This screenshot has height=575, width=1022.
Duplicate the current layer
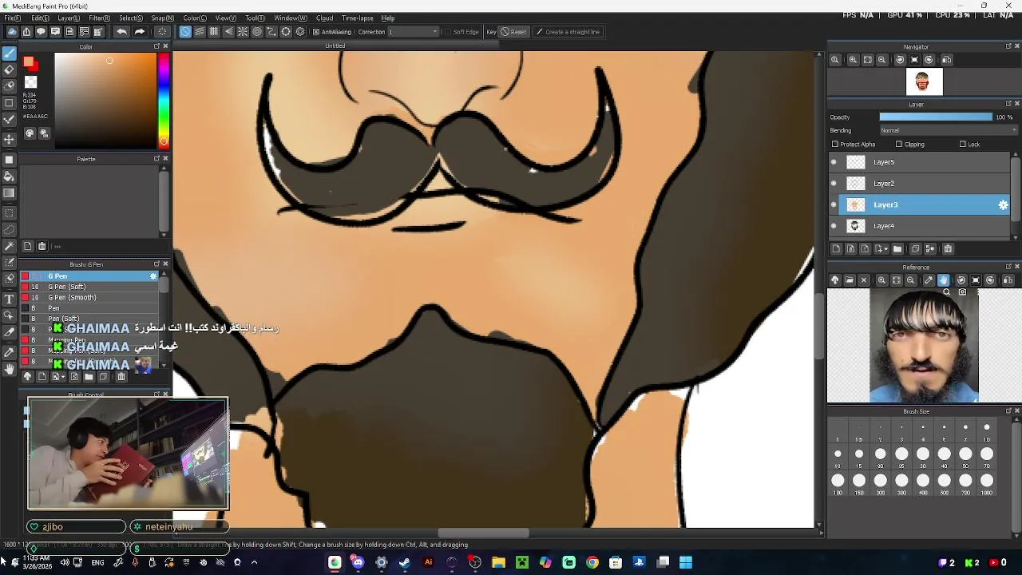916,249
